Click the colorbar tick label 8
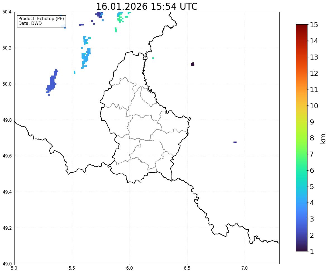Viewport: 329px width, 273px height. pos(312,138)
